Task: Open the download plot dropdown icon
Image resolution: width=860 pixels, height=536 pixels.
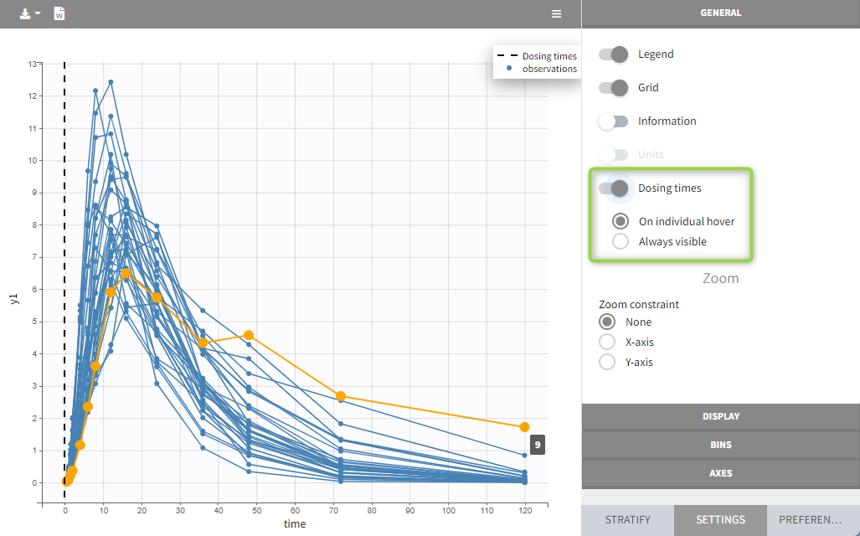Action: [x=29, y=14]
